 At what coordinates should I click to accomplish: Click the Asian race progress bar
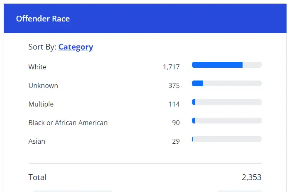point(226,139)
